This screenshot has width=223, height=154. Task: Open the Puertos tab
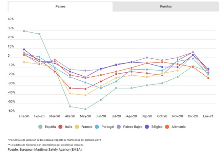[x=166, y=6]
